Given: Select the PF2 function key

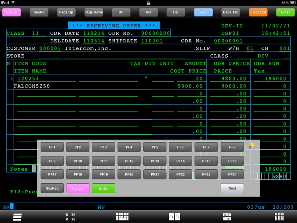Looking at the screenshot, I should tap(78, 147).
